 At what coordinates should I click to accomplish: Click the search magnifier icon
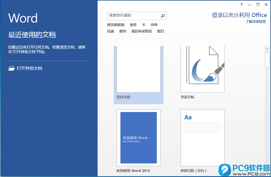click(163, 16)
